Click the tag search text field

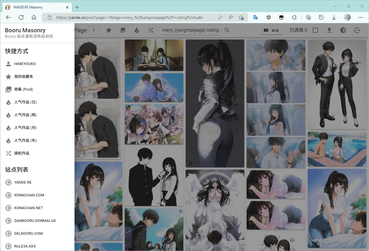point(191,30)
